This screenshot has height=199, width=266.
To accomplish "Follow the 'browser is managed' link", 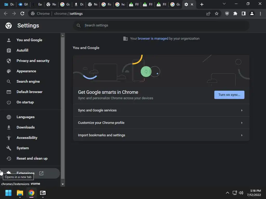I will coord(153,39).
